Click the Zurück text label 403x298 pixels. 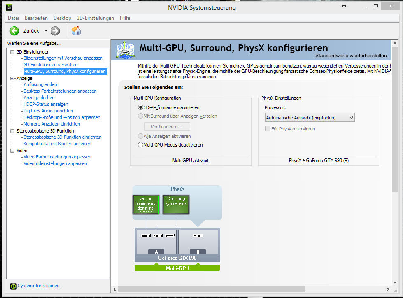tap(31, 31)
